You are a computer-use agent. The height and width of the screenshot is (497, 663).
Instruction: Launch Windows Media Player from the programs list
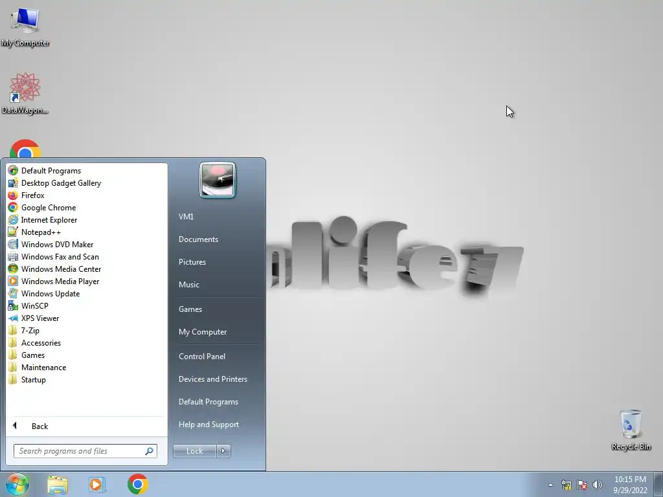54,281
